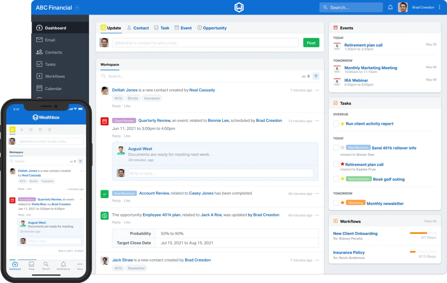Toggle star on Send 401k rollover info

(x=343, y=147)
